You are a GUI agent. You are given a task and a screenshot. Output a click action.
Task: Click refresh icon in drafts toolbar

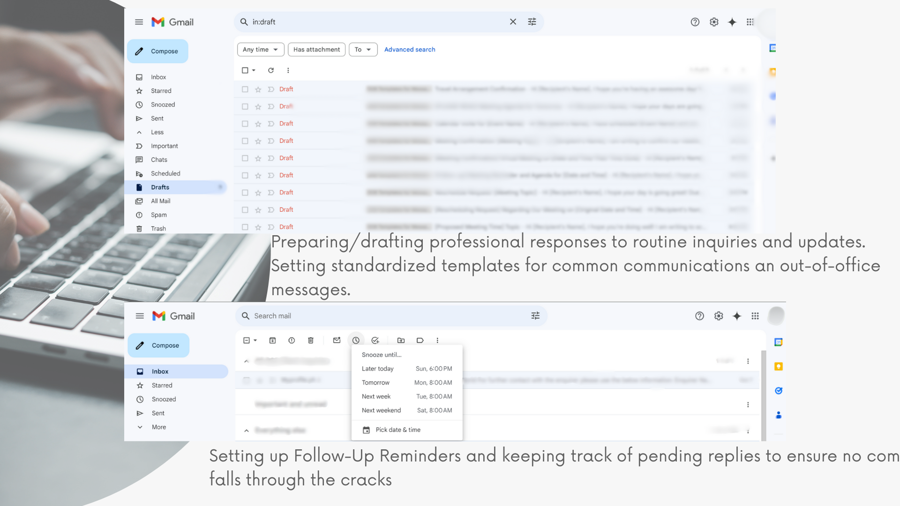271,70
